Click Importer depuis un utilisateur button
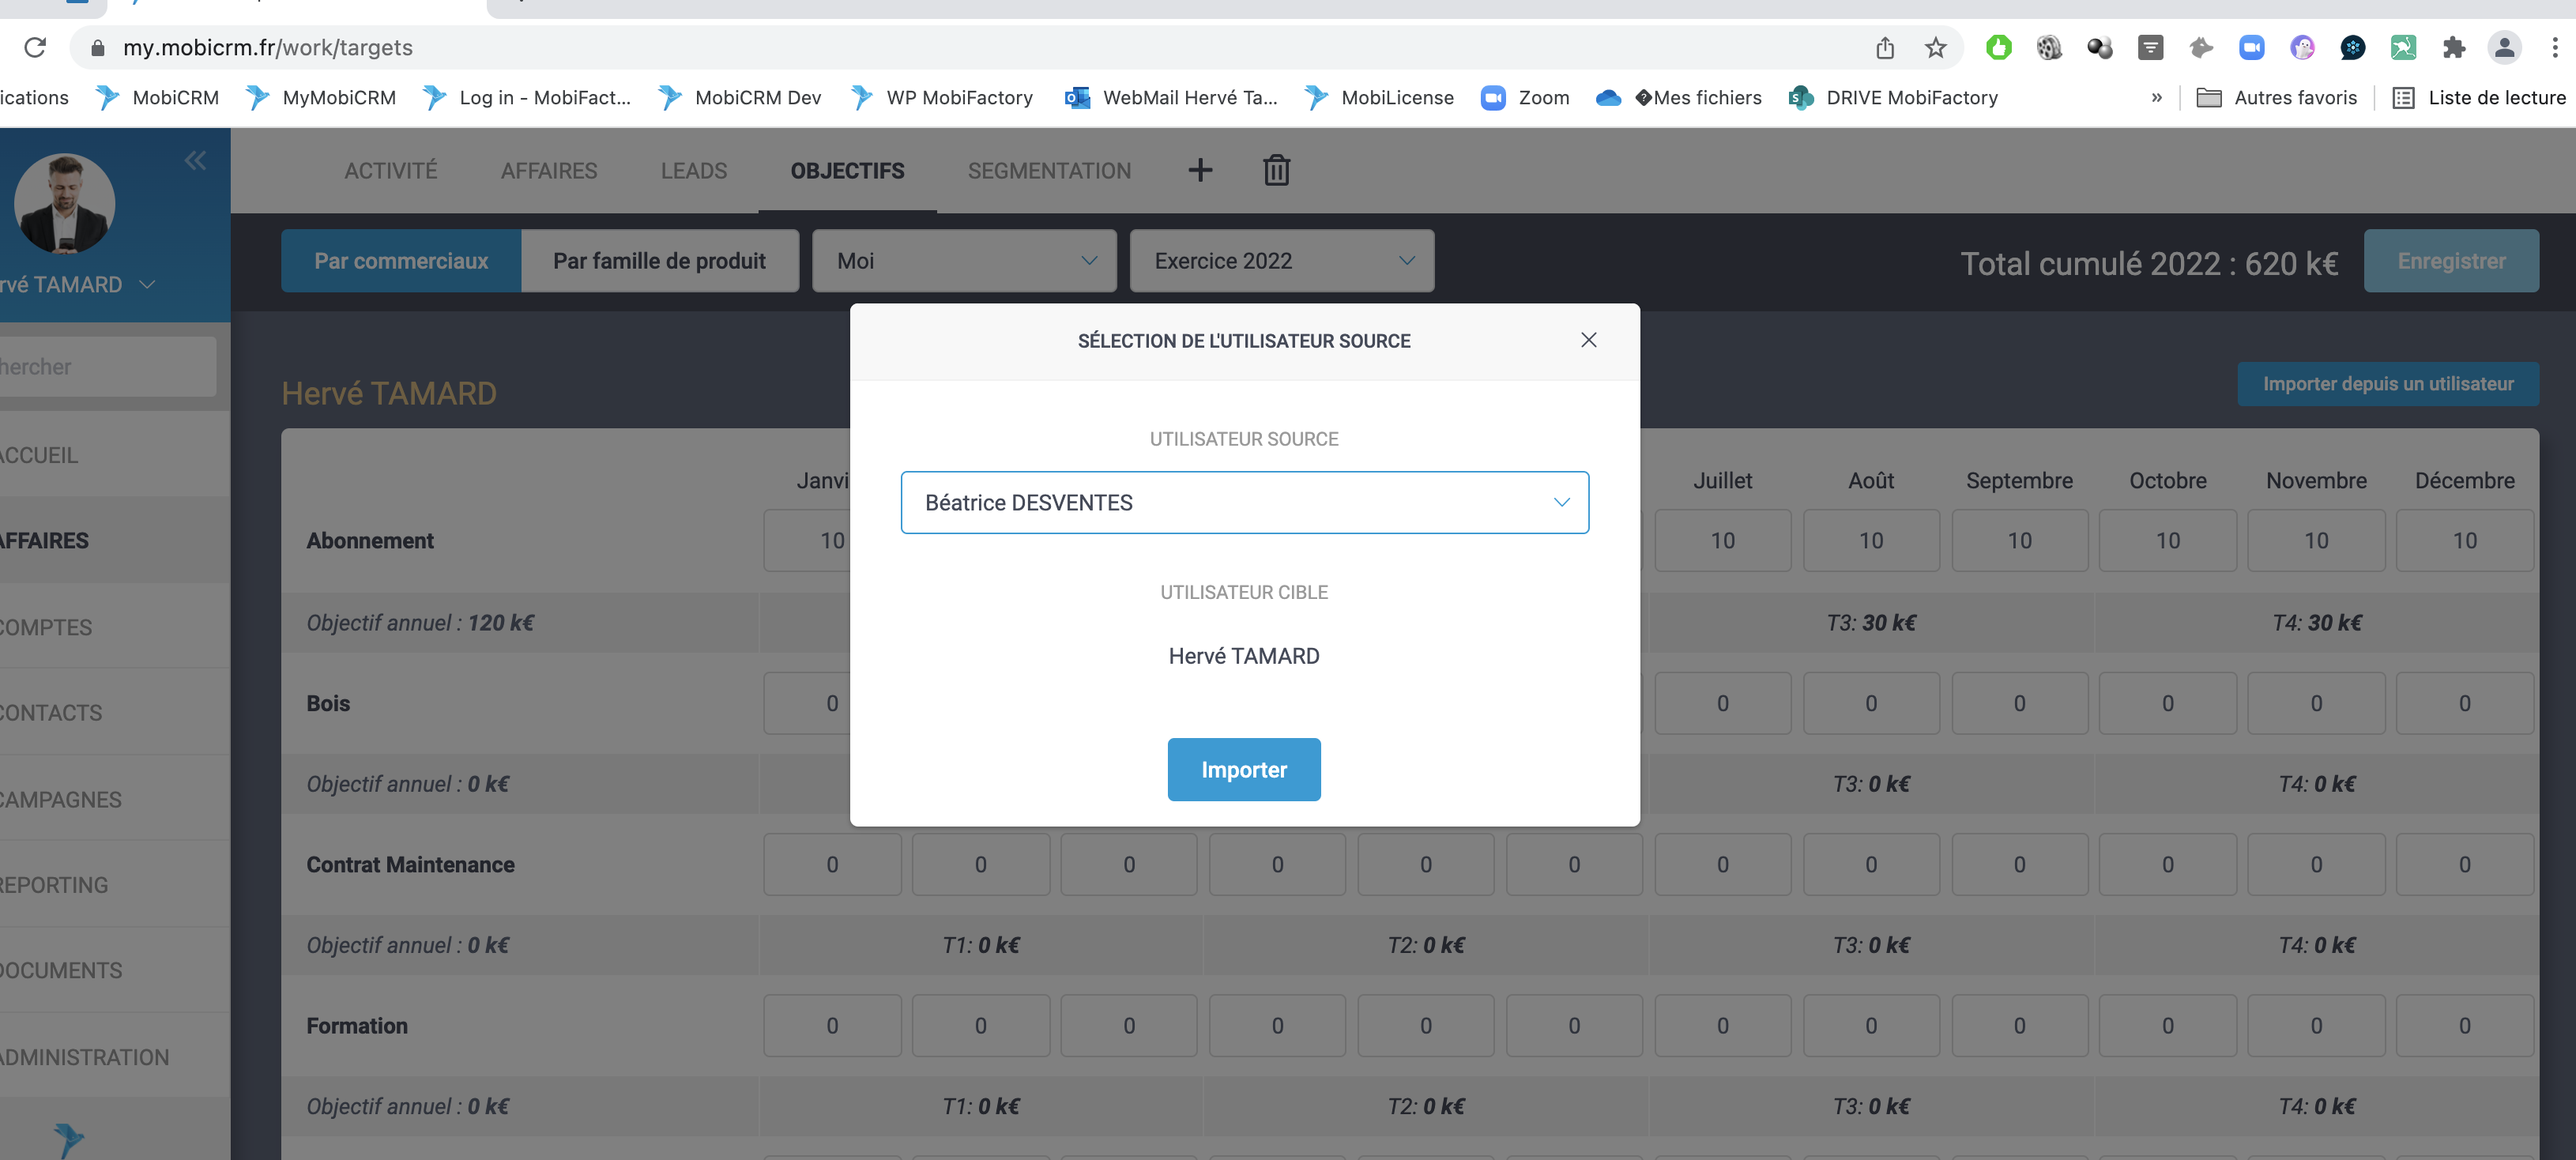 (2387, 384)
